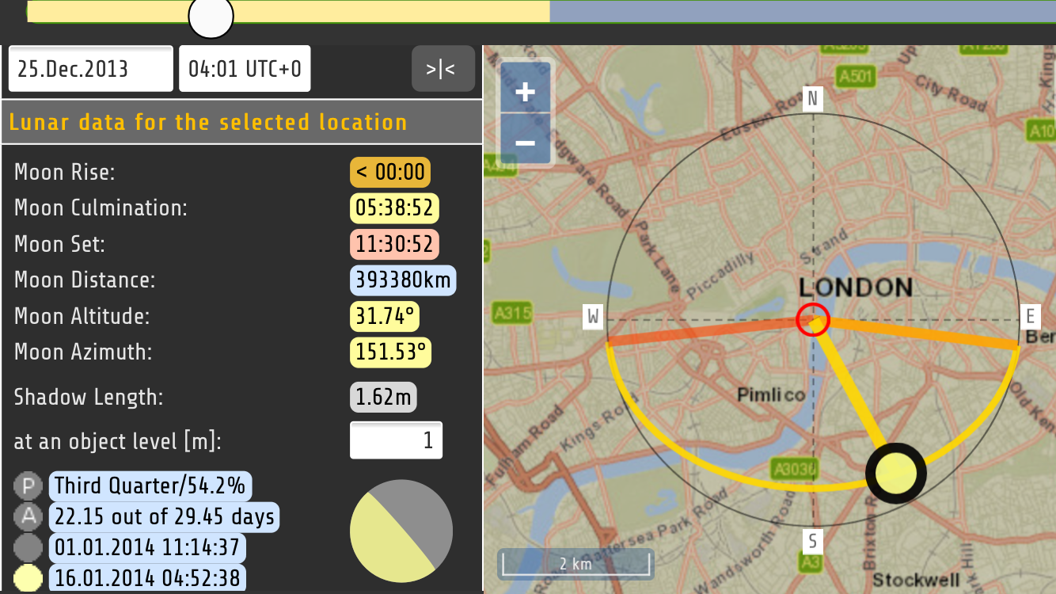Screen dimensions: 1056x594
Task: Click the Moon Set label
Action: (x=59, y=244)
